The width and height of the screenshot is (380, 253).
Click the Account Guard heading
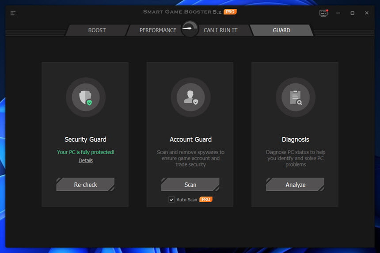[190, 140]
